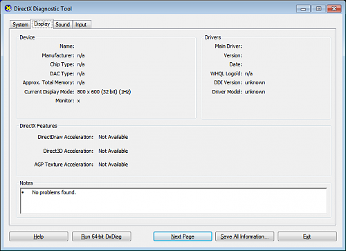Open the Sound tab
Viewport: 346px width, 251px height.
click(62, 25)
